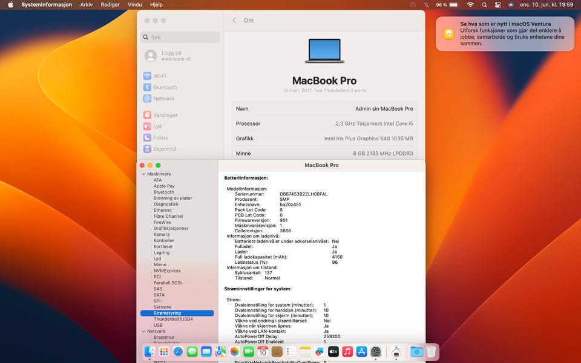Select Lagring in hardware tree
The width and height of the screenshot is (581, 363).
click(162, 253)
